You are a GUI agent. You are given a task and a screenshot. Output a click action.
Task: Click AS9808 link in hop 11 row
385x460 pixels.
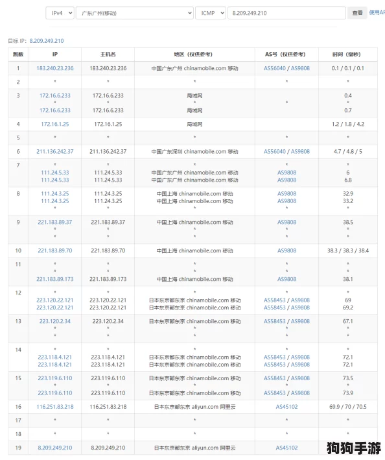click(x=287, y=279)
